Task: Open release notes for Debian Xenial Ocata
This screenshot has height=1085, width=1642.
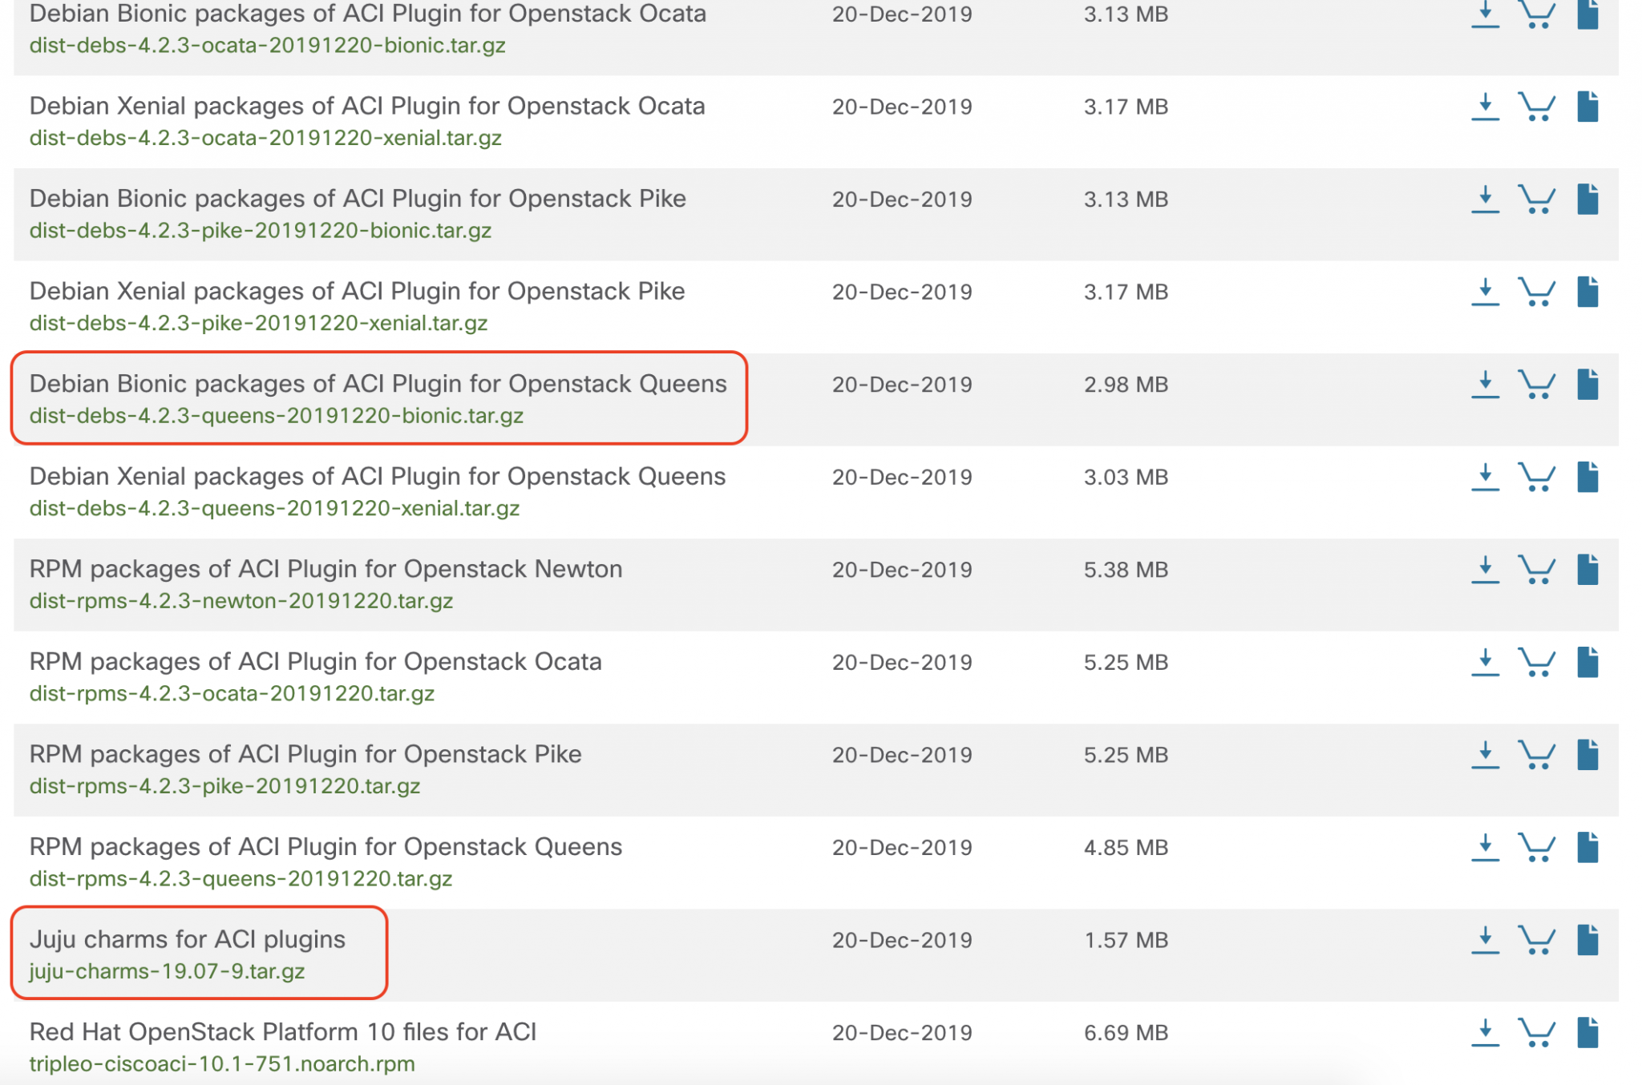Action: (1587, 107)
